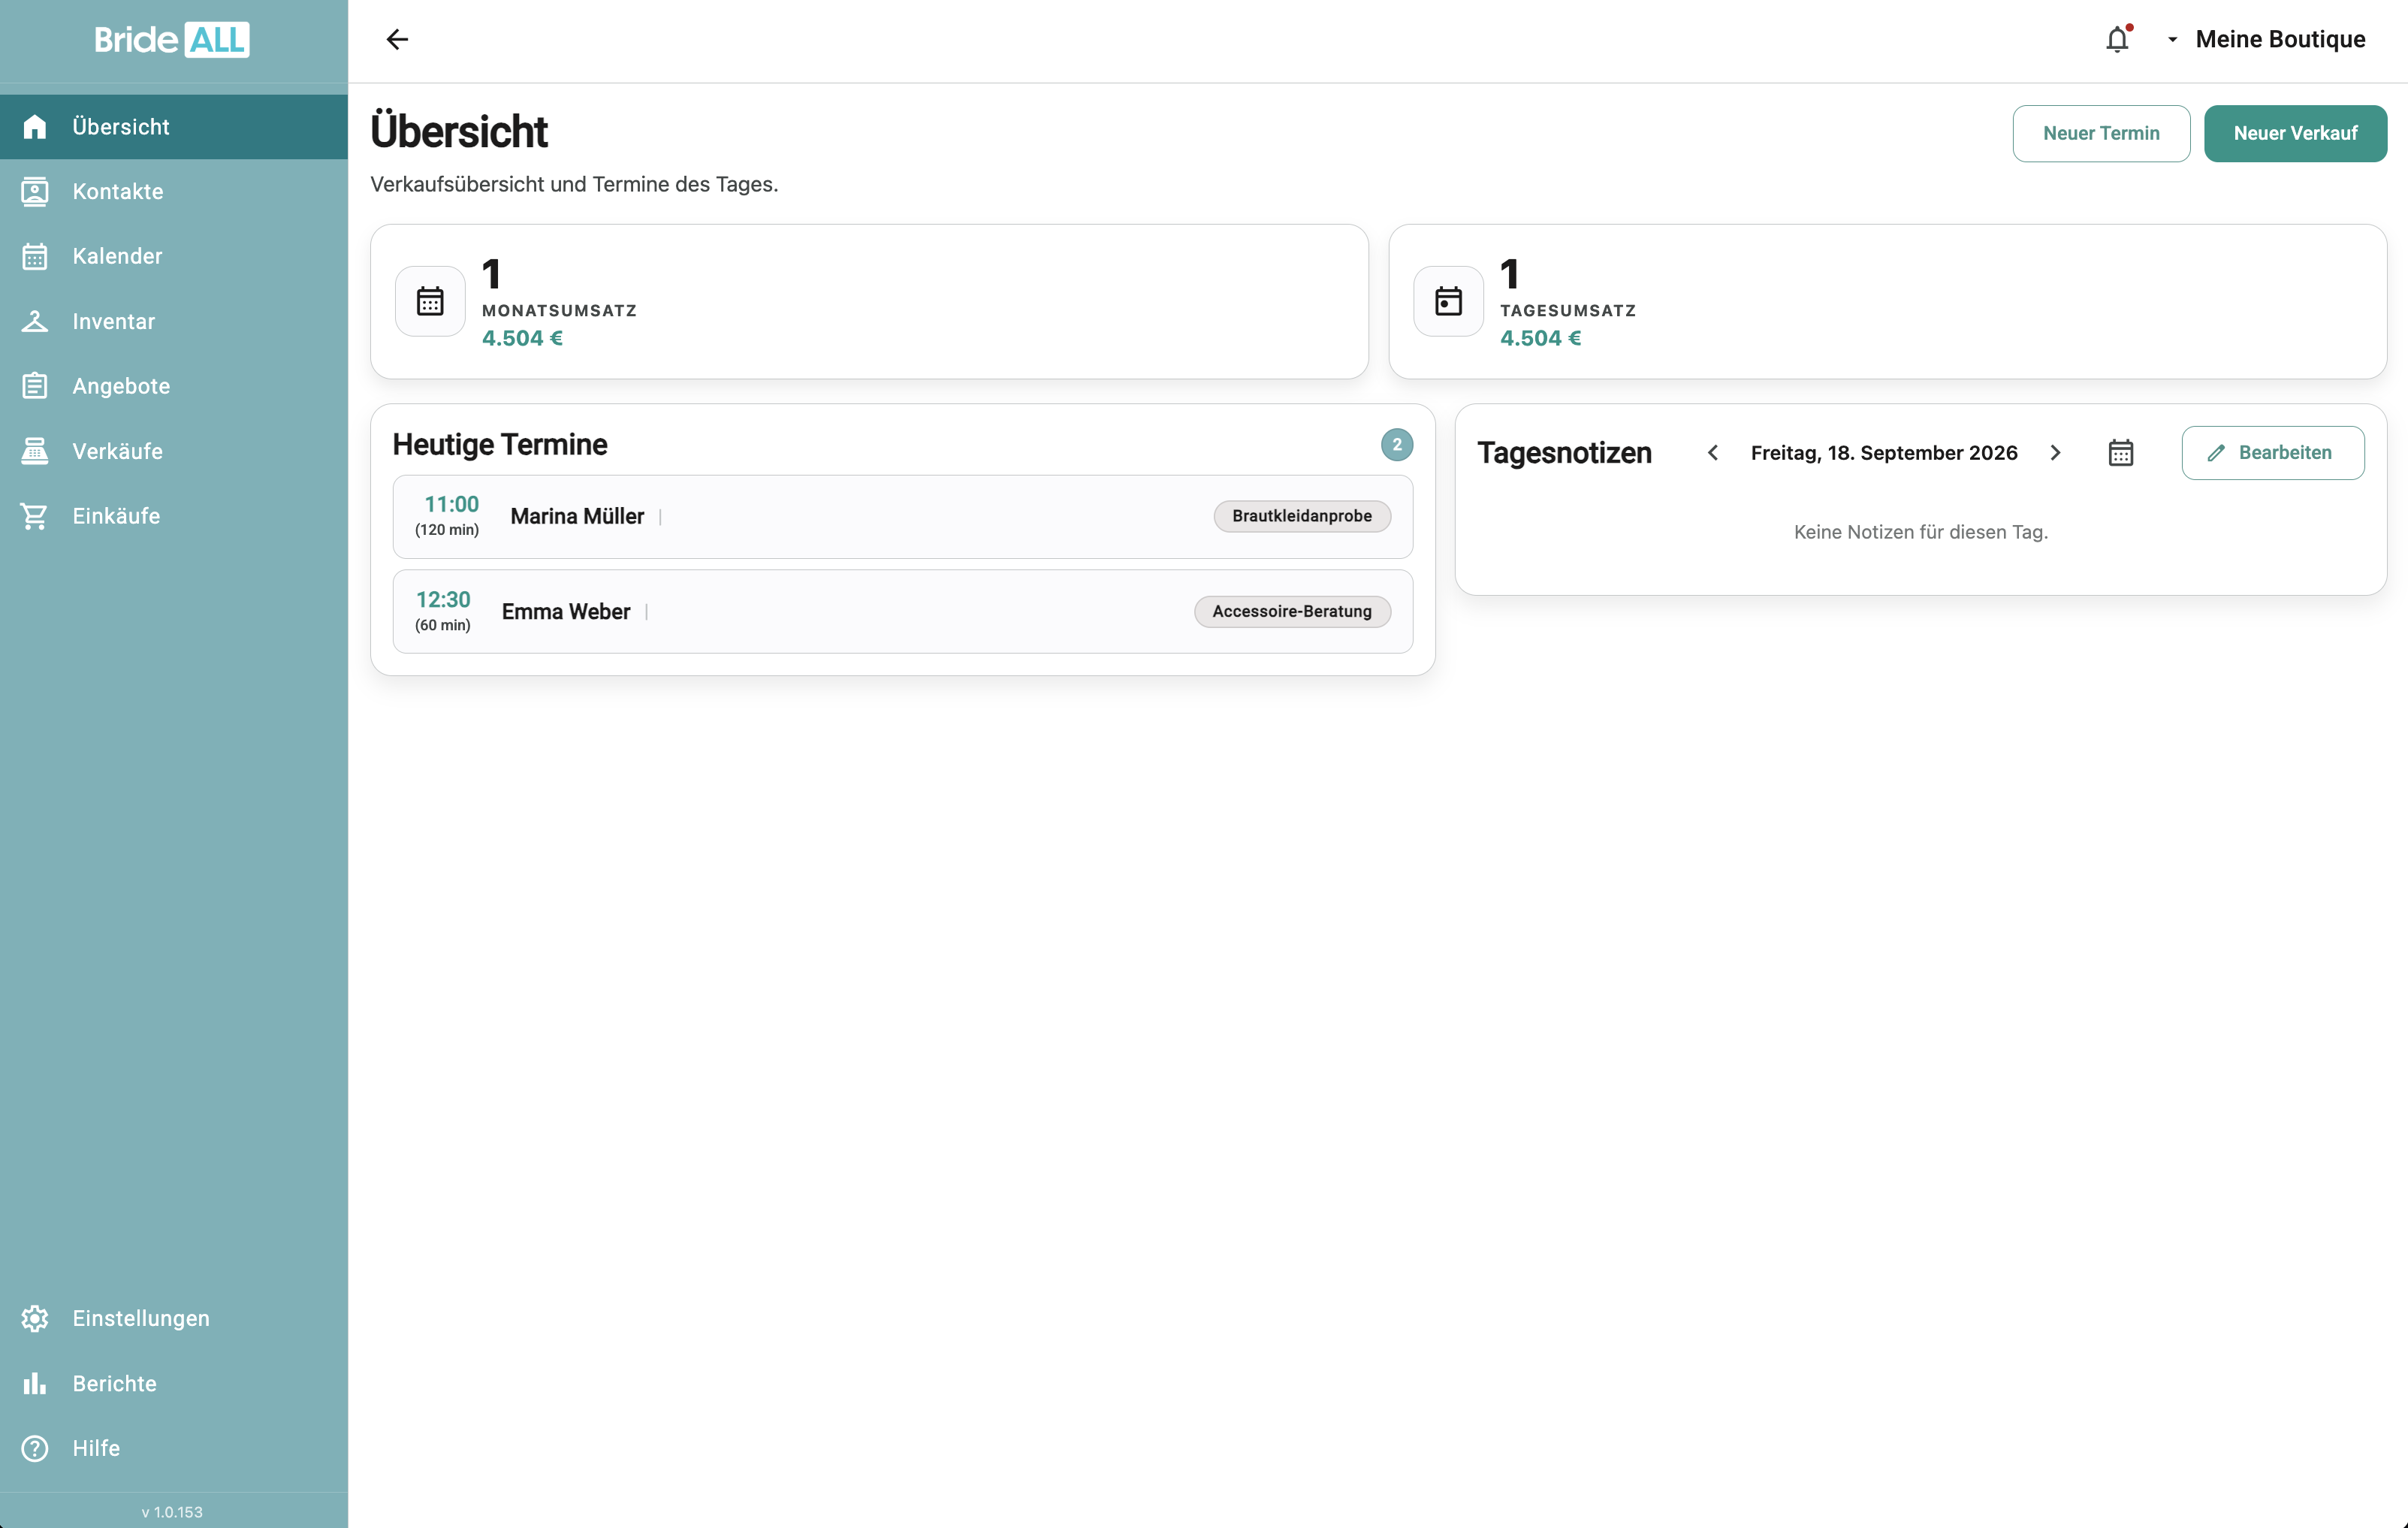The height and width of the screenshot is (1528, 2408).
Task: Click the Kontakte contact card icon
Action: (x=35, y=191)
